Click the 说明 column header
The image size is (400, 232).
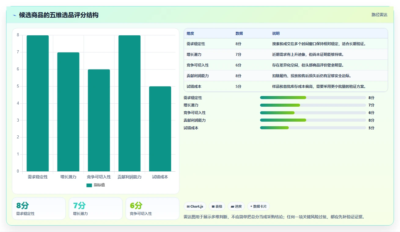pos(276,34)
